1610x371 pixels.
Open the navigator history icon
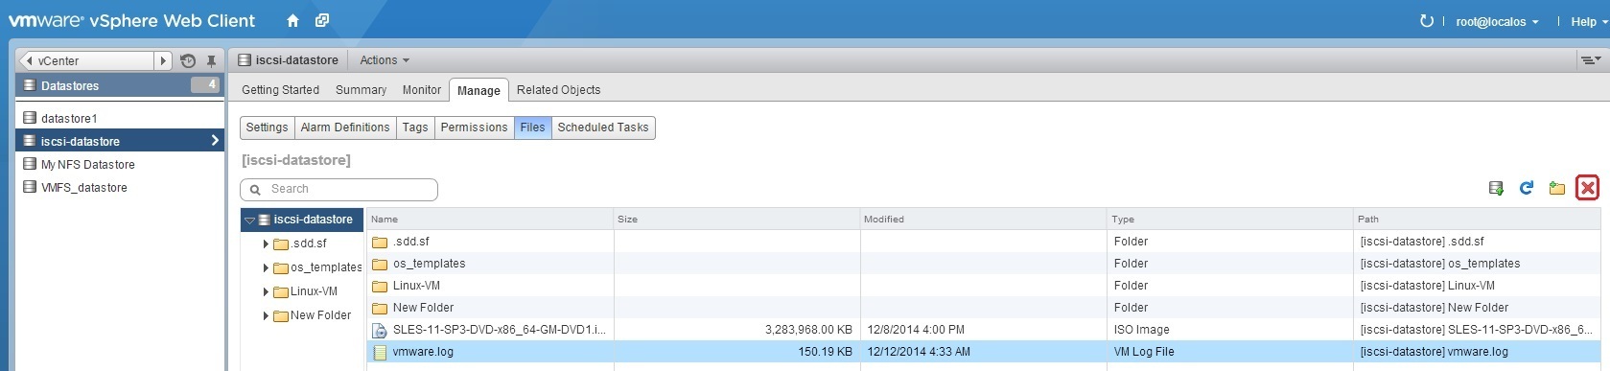coord(188,60)
